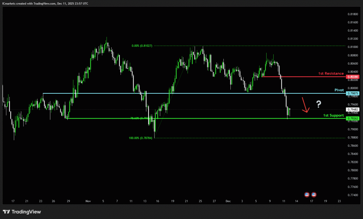Click the "1st Support" text label
The image size is (363, 219).
pos(333,115)
